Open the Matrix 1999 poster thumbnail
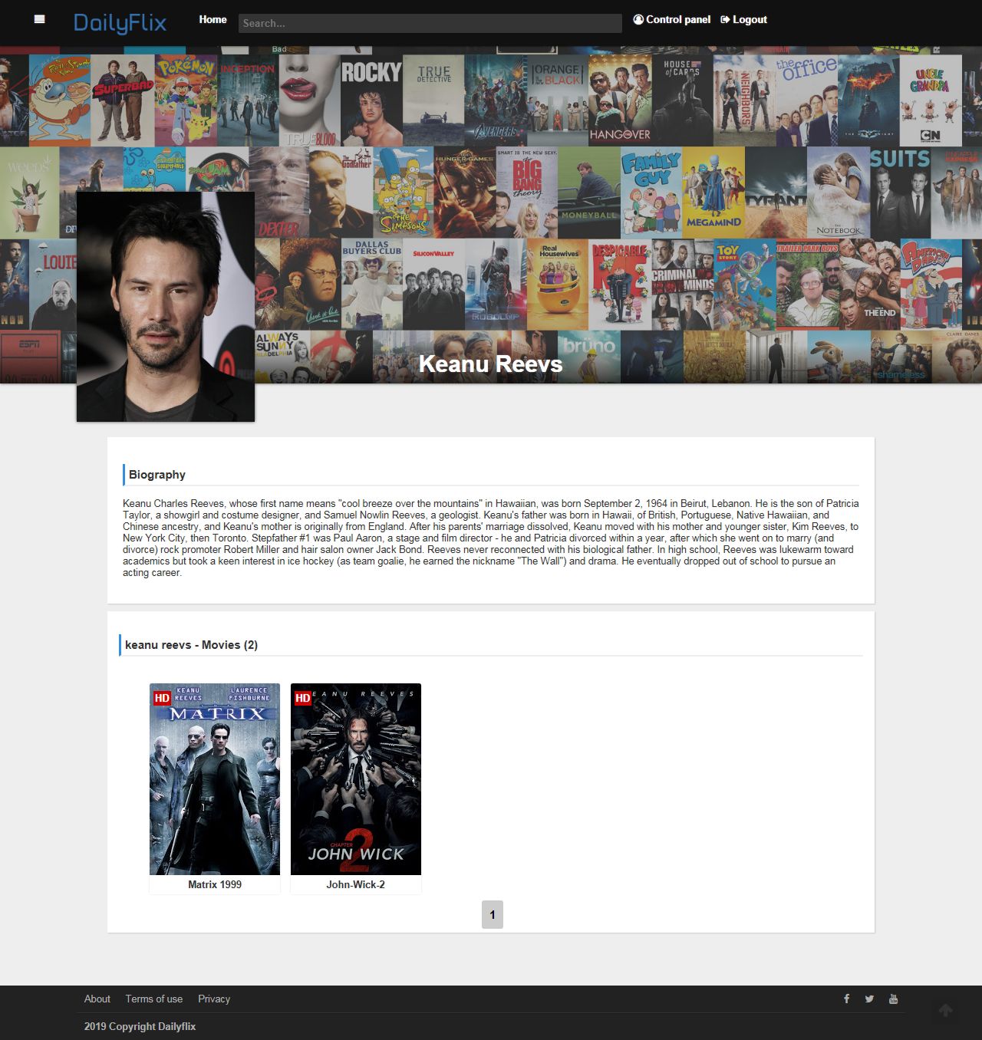 [215, 779]
